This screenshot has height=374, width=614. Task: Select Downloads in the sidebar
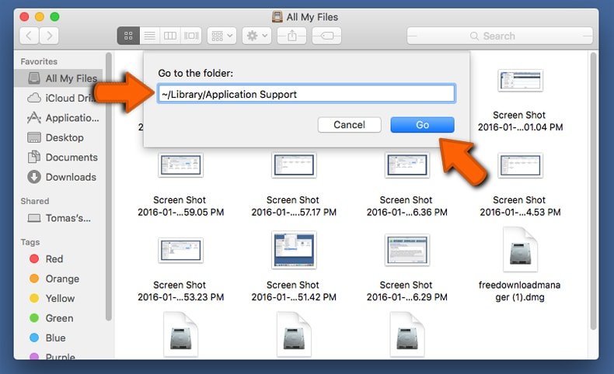(70, 177)
